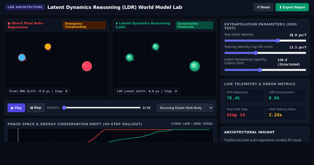The height and width of the screenshot is (165, 314).
Task: Export the report
Action: [x=292, y=7]
